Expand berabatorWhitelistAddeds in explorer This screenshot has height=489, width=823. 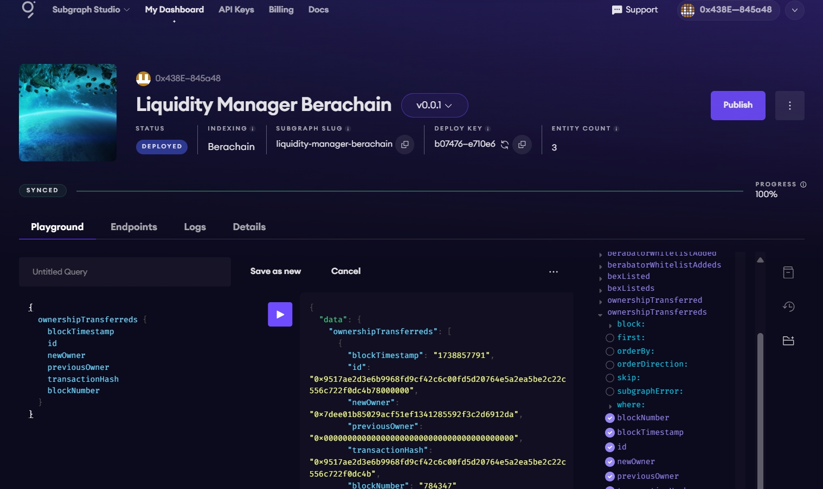click(601, 266)
